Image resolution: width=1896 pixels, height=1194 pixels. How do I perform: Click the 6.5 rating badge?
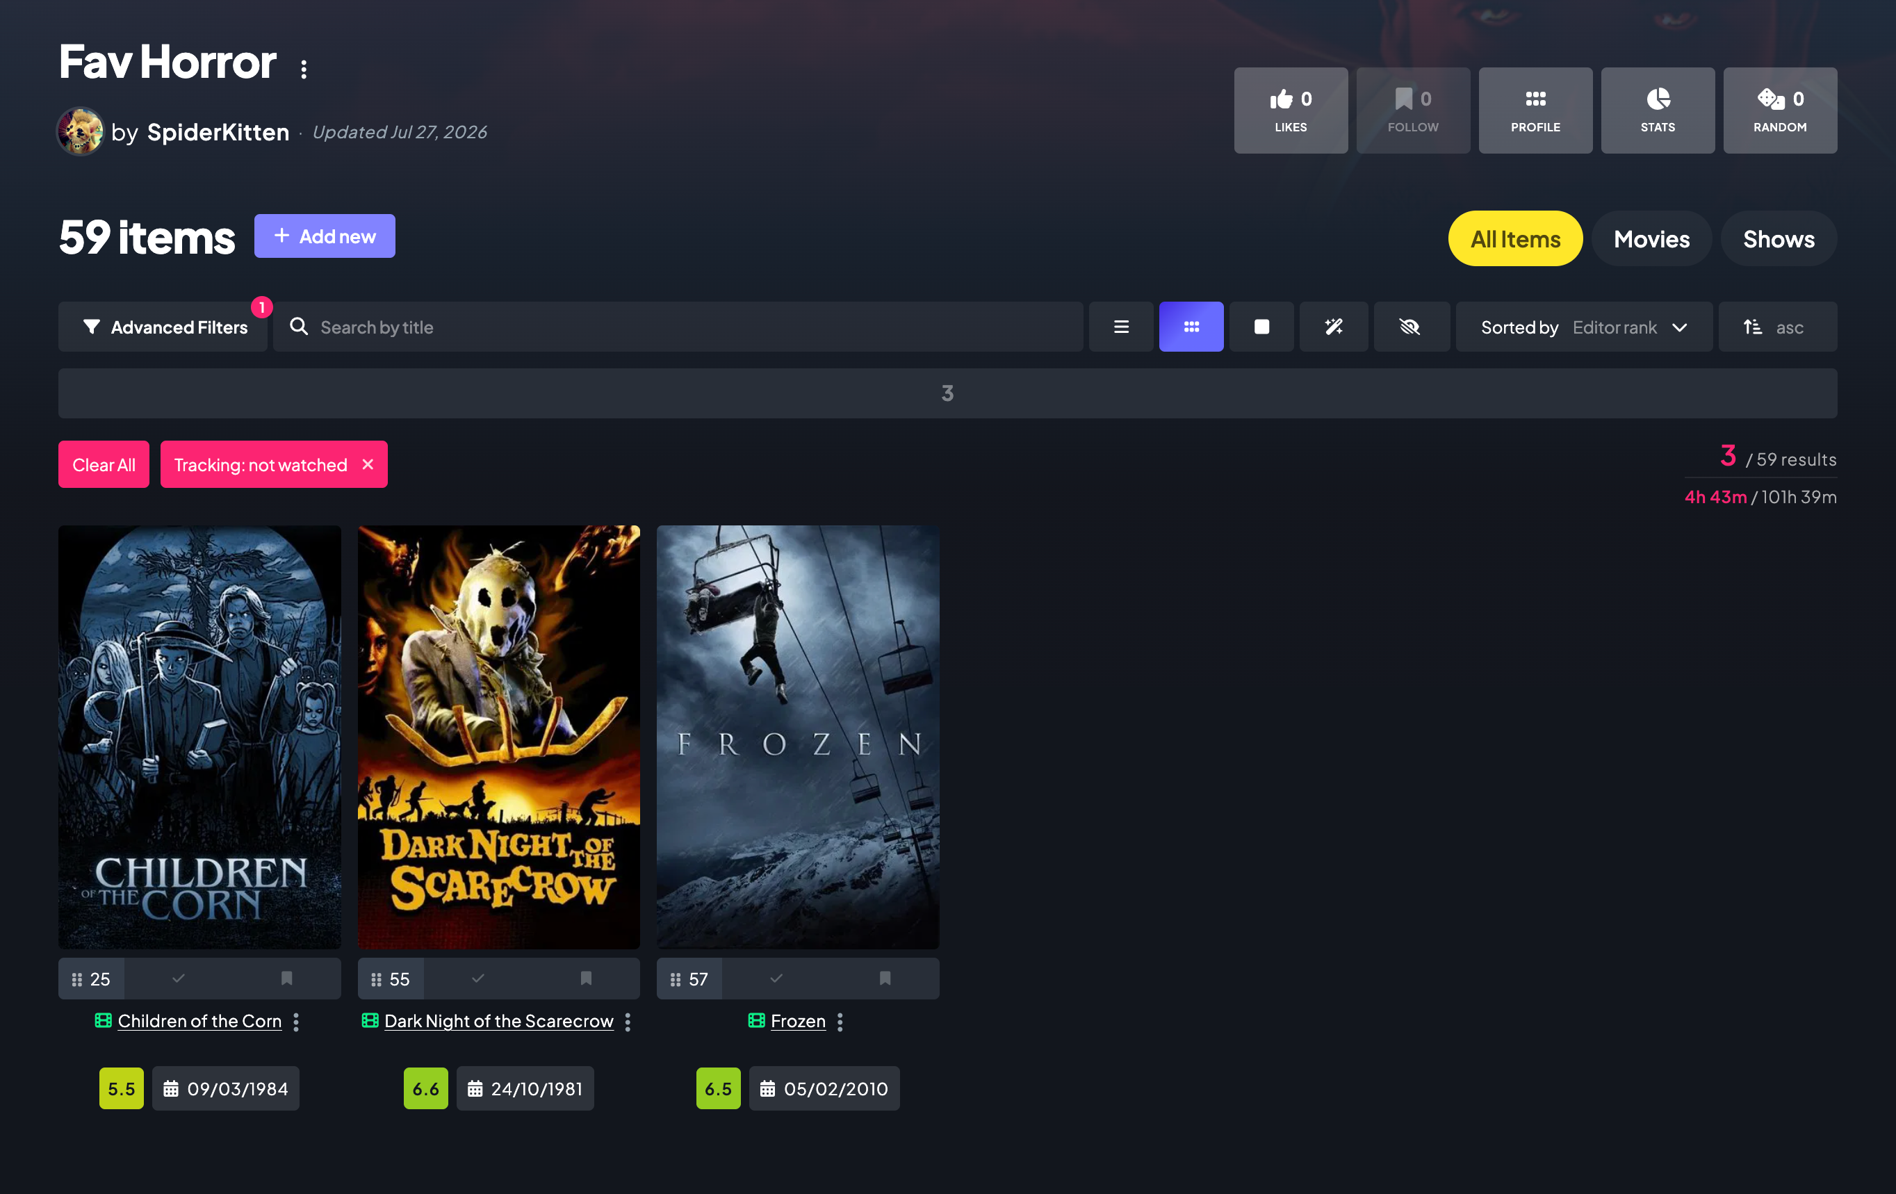point(718,1088)
